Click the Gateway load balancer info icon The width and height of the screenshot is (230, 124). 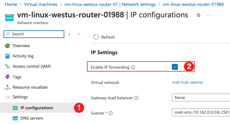point(137,98)
